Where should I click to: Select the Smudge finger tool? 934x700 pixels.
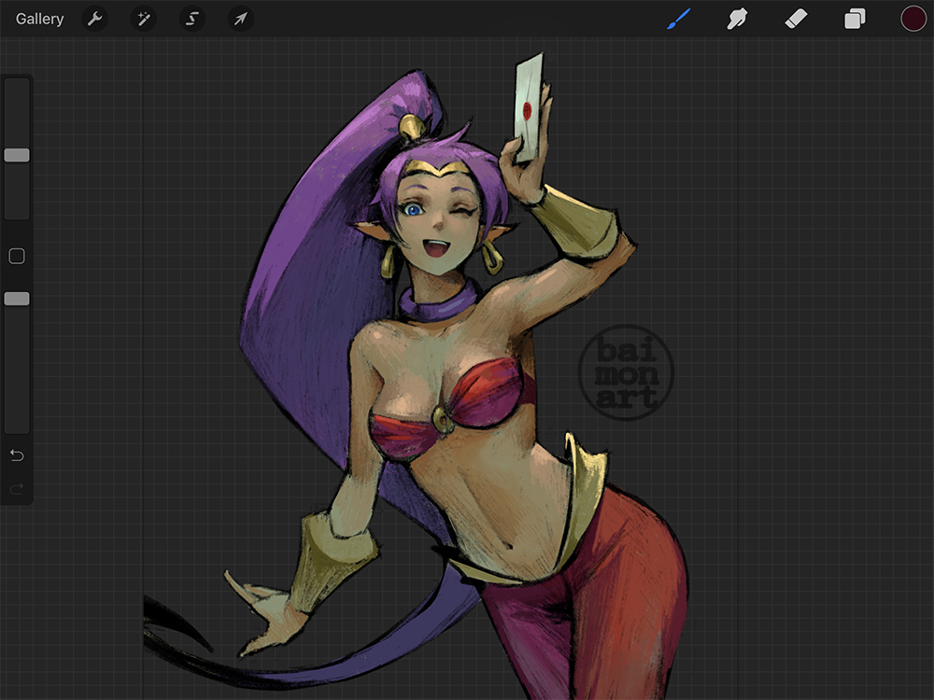(737, 19)
